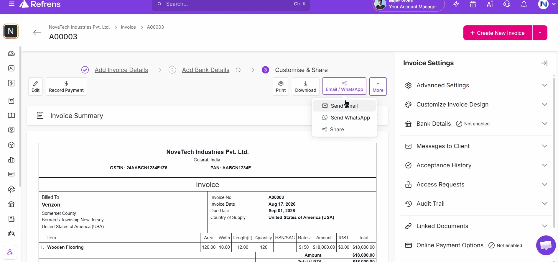Open the gift rewards icon

[x=473, y=4]
